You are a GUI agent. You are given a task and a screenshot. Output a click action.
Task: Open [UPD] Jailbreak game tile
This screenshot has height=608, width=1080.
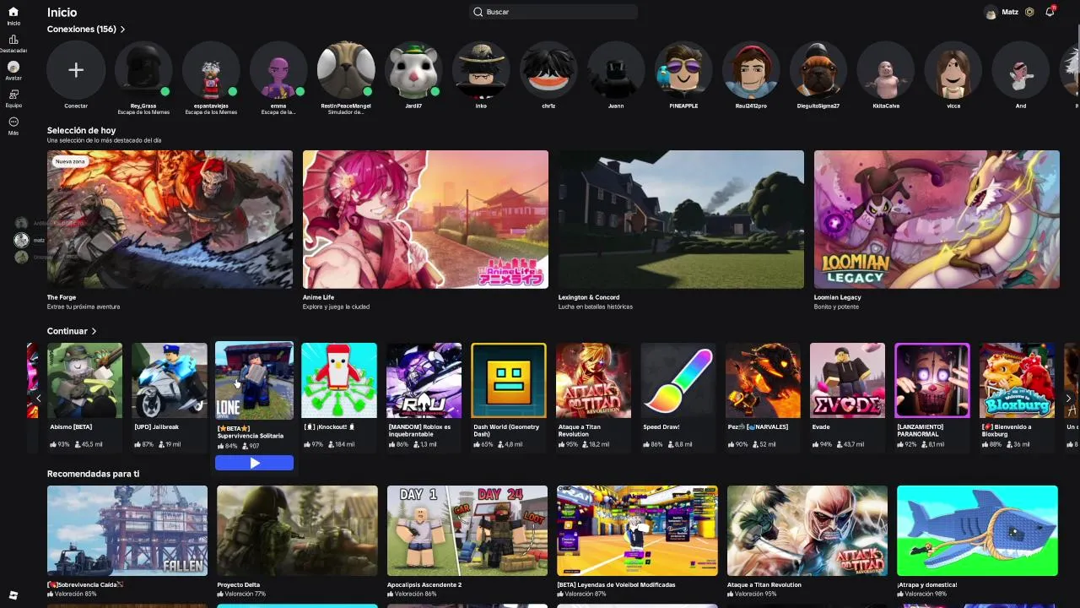tap(170, 380)
